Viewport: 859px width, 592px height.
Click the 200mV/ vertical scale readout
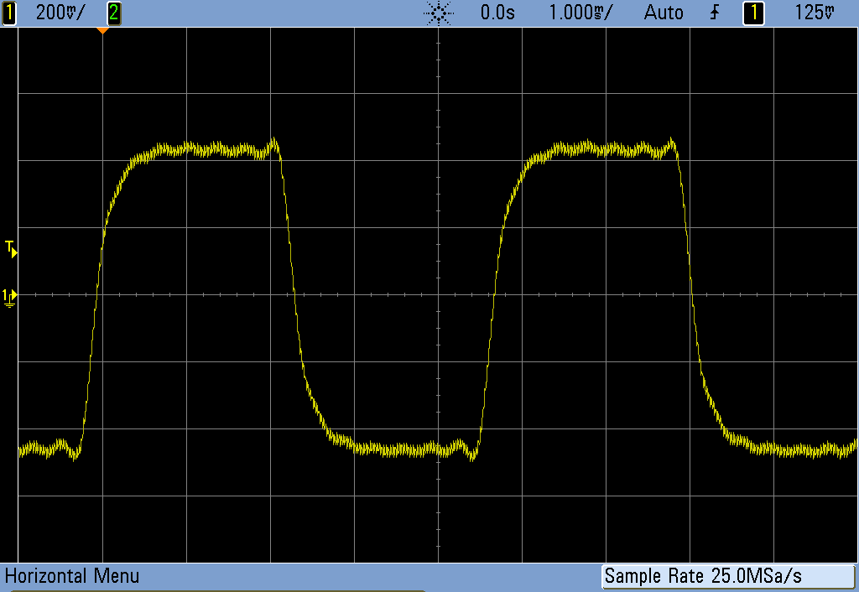[60, 13]
